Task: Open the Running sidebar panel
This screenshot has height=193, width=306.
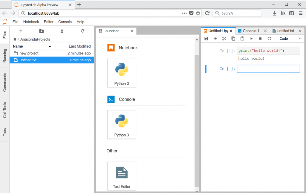Action: click(5, 55)
